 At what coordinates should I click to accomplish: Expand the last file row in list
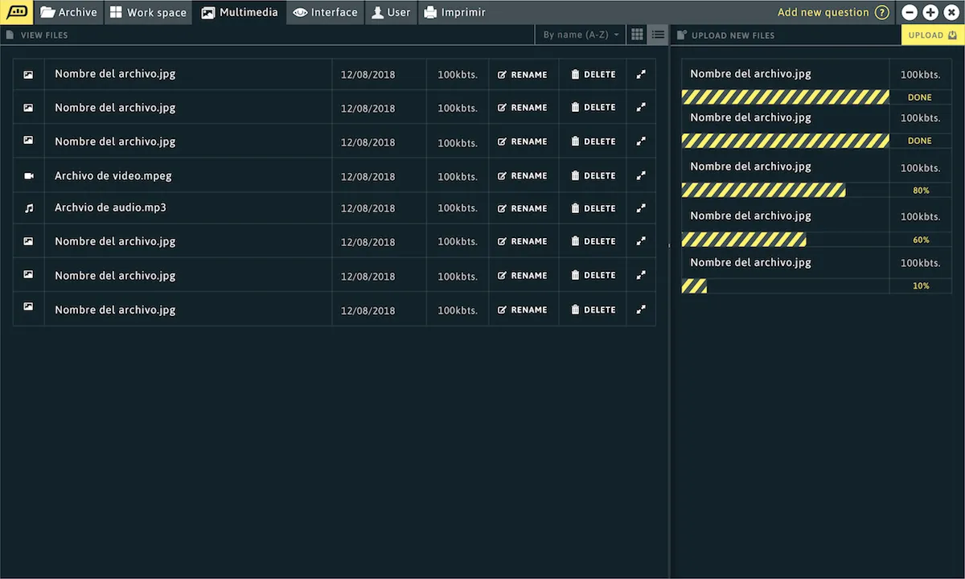point(641,310)
